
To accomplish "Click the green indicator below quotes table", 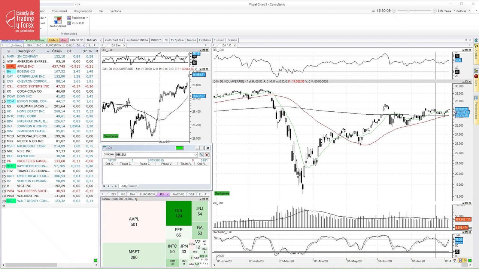I will pos(96,260).
